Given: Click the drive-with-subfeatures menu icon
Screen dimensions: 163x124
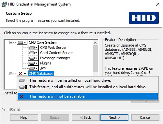Looking at the screenshot, I should pos(23,87).
